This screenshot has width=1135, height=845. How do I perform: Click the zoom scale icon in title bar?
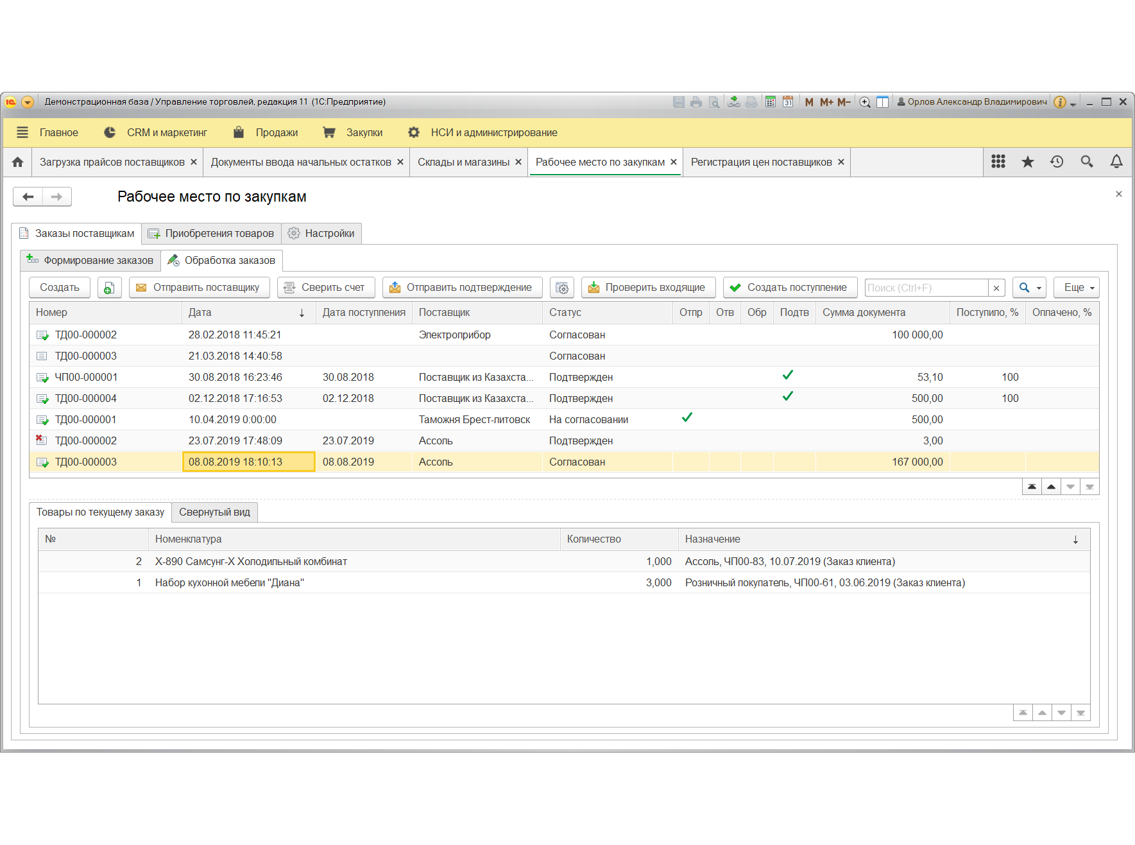tap(865, 102)
